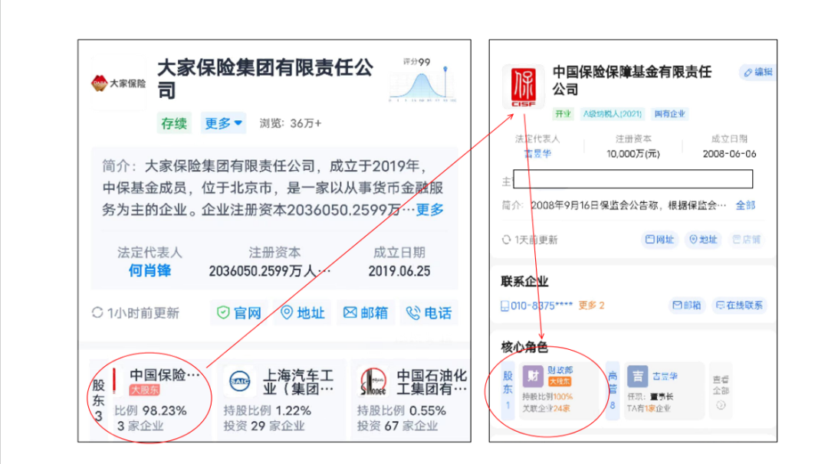Select the 中国石油化工集团 shareholder name
Screen dimensions: 828x464
click(432, 382)
